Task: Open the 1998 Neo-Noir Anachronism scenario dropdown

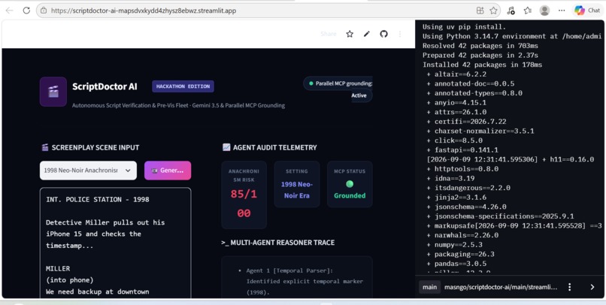Action: tap(88, 171)
